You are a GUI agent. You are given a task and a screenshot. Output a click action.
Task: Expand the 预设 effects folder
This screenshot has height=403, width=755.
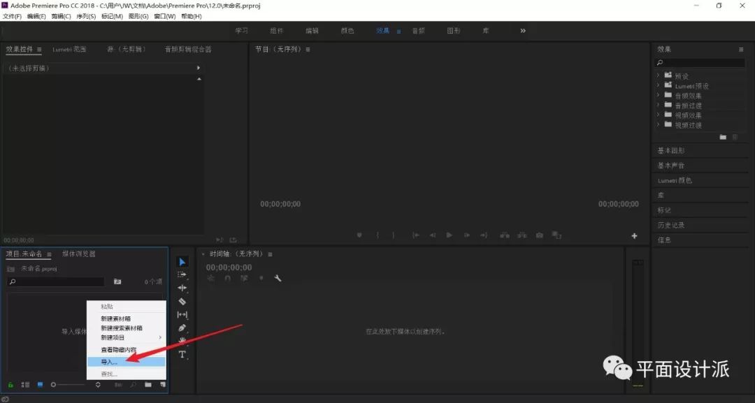[x=659, y=75]
